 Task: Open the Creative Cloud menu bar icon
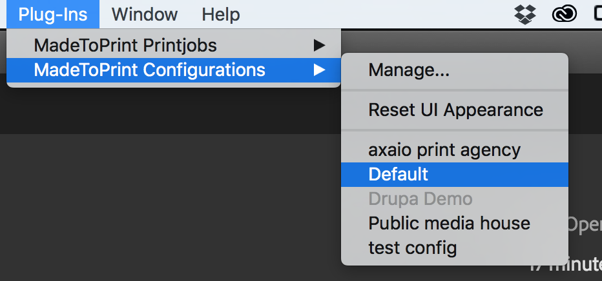coord(564,15)
